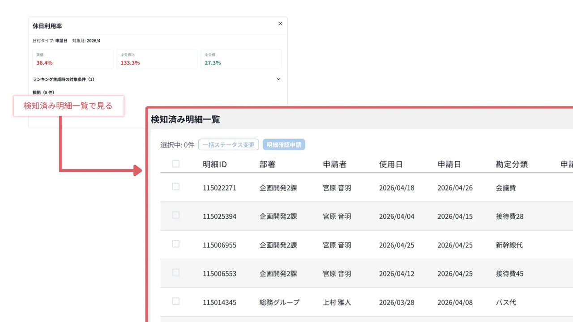Click the バス代 cell
The image size is (573, 322).
pos(506,302)
